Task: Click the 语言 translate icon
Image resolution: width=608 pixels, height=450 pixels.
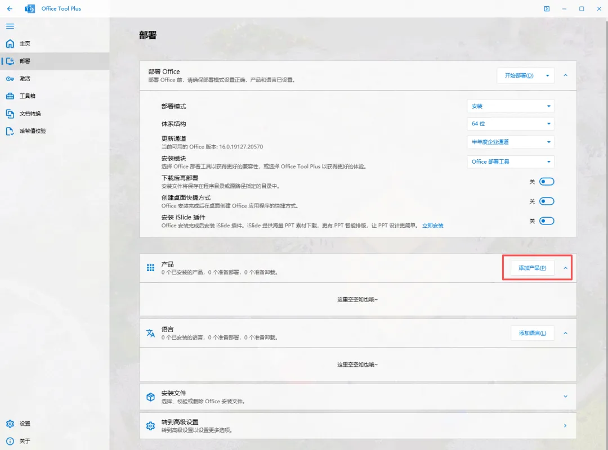Action: point(150,333)
